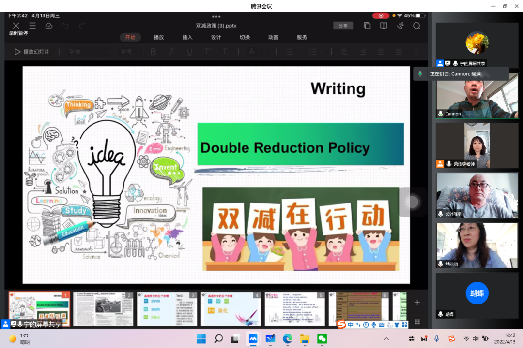Open search in the presentation
Image resolution: width=523 pixels, height=348 pixels.
[416, 26]
